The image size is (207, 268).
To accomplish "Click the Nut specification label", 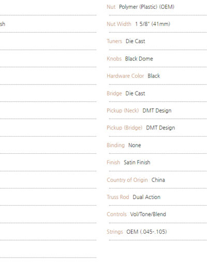I will (x=111, y=7).
